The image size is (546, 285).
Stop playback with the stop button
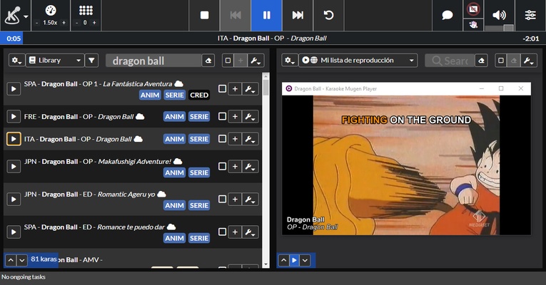point(204,15)
